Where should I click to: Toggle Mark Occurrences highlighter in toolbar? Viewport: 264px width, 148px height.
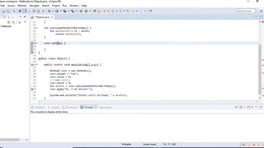point(25,11)
